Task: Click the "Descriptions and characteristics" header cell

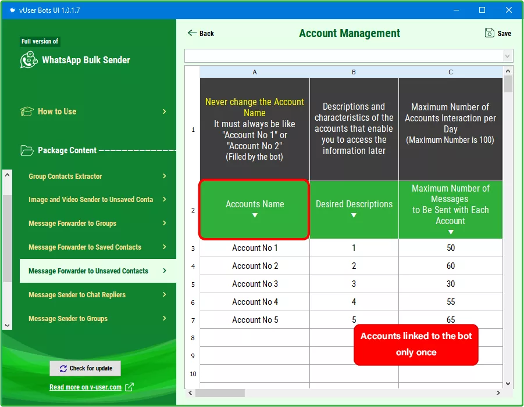Action: coord(354,129)
